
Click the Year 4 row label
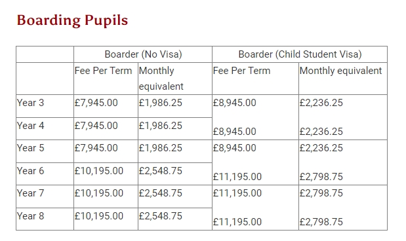click(x=31, y=126)
